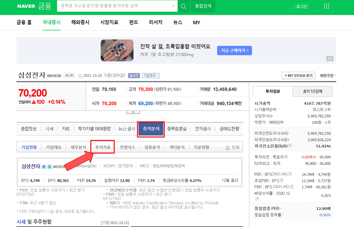Click the 인쇄 link
This screenshot has width=354, height=227.
(236, 148)
